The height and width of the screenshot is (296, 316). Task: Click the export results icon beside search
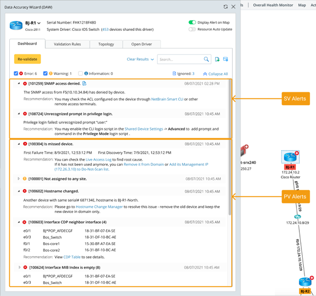tap(217, 59)
